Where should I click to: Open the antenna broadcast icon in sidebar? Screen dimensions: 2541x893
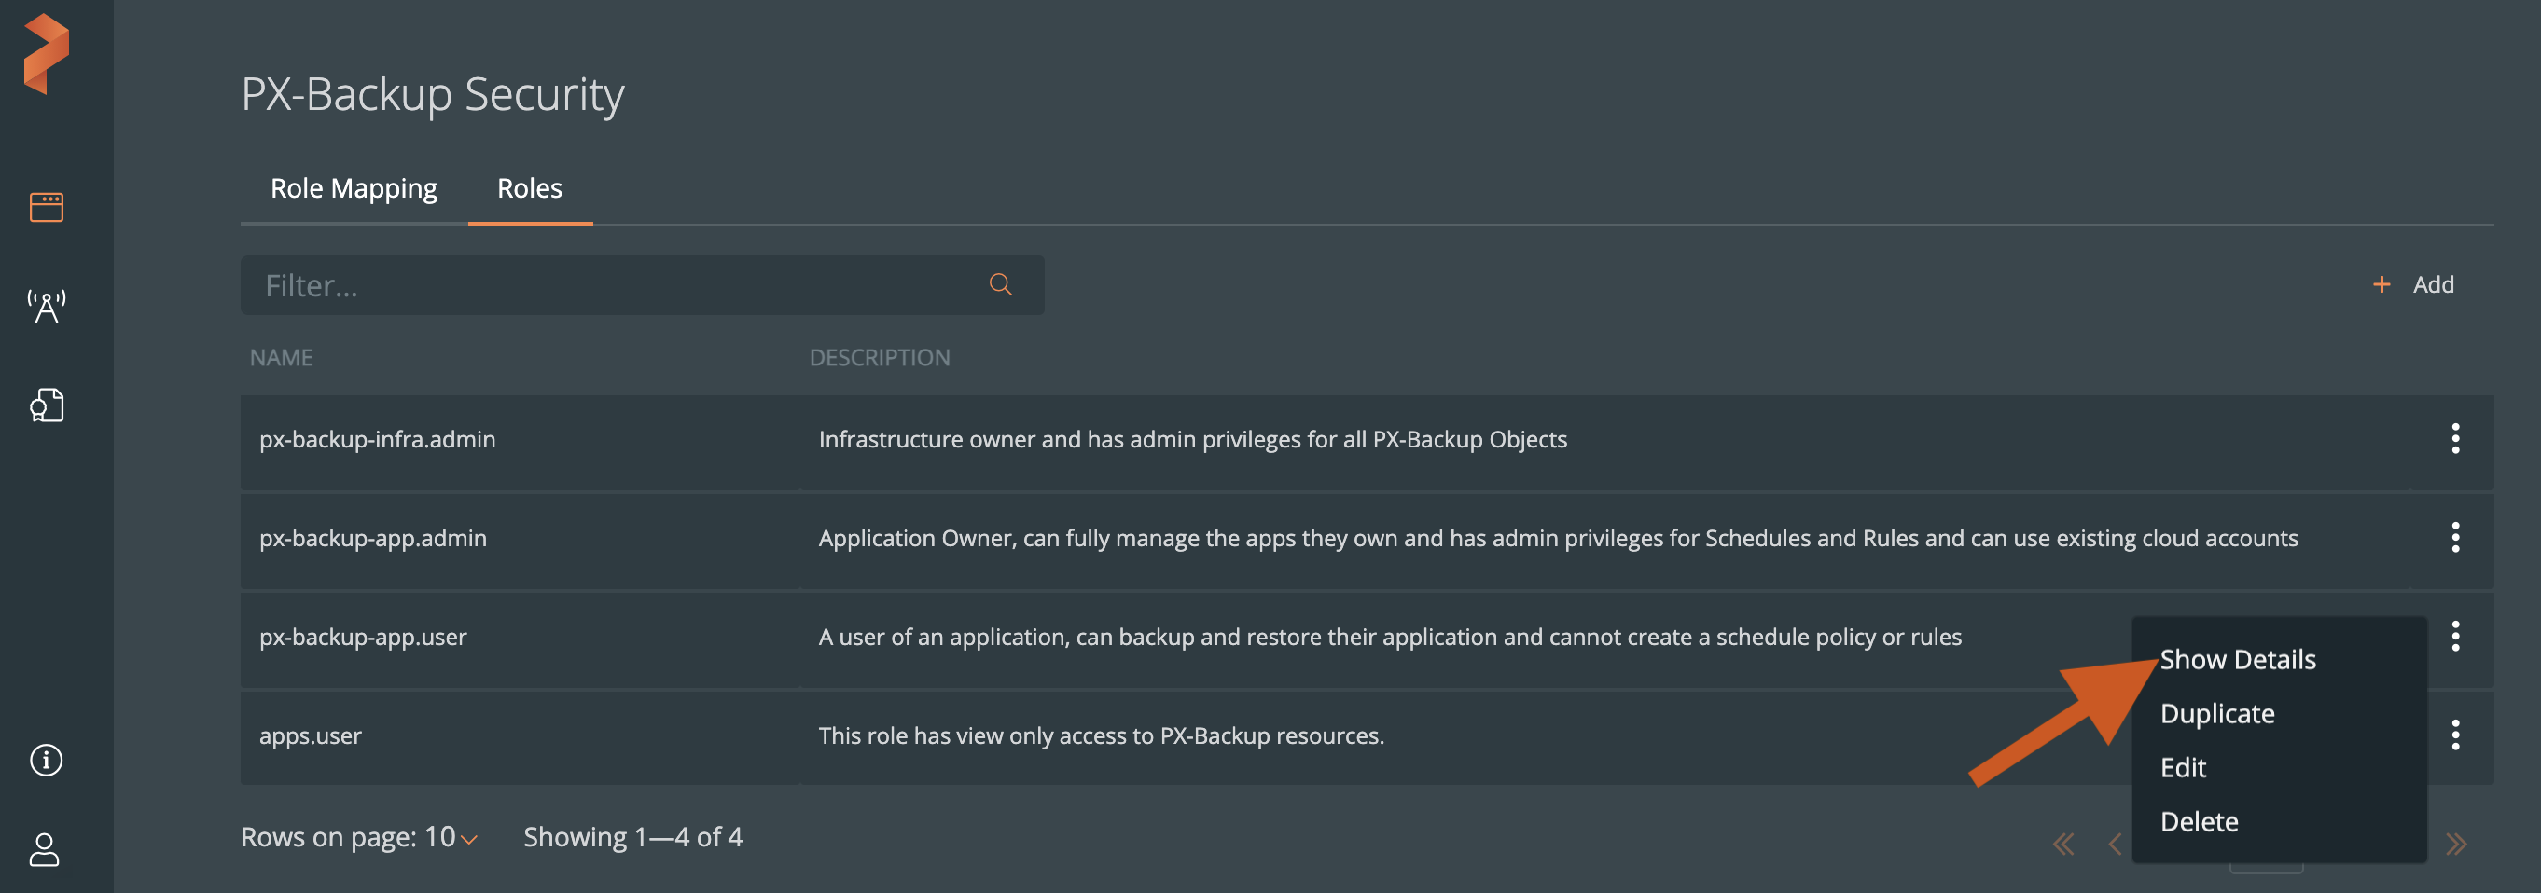pyautogui.click(x=47, y=307)
